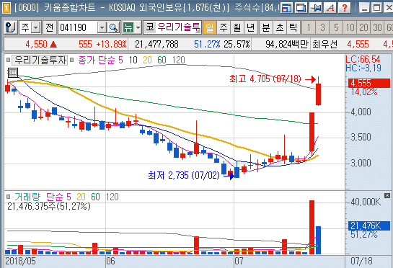The image size is (393, 268).
Task: Select the 일 daily chart period
Action: pyautogui.click(x=210, y=27)
